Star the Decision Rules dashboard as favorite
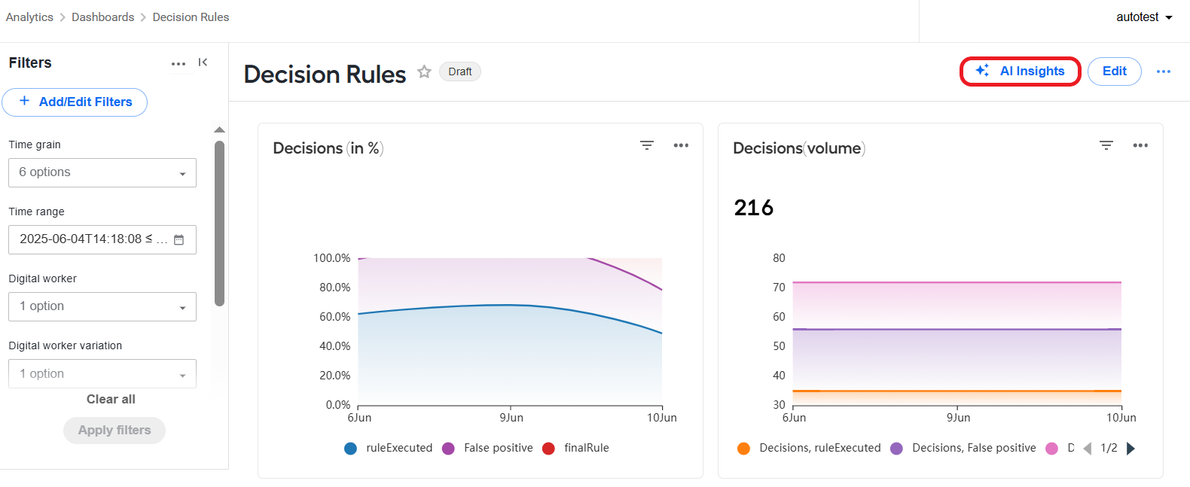Image resolution: width=1190 pixels, height=487 pixels. [x=424, y=72]
